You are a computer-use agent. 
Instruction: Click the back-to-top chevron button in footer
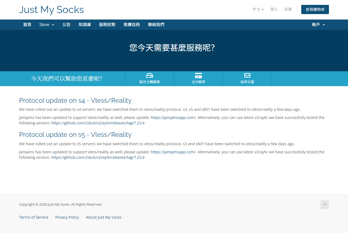(325, 205)
